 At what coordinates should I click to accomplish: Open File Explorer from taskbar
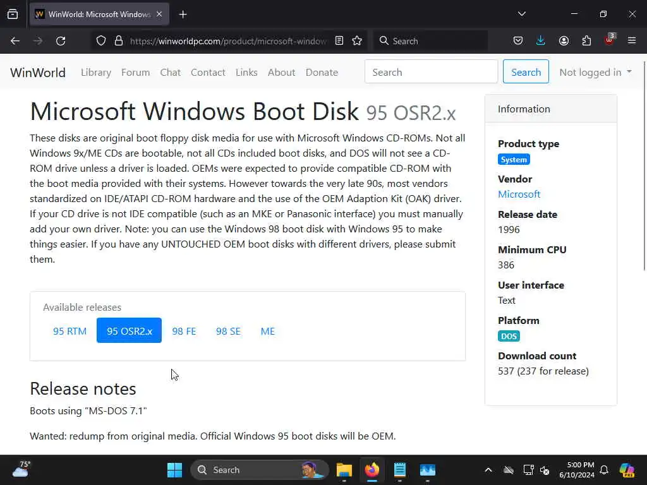(344, 470)
